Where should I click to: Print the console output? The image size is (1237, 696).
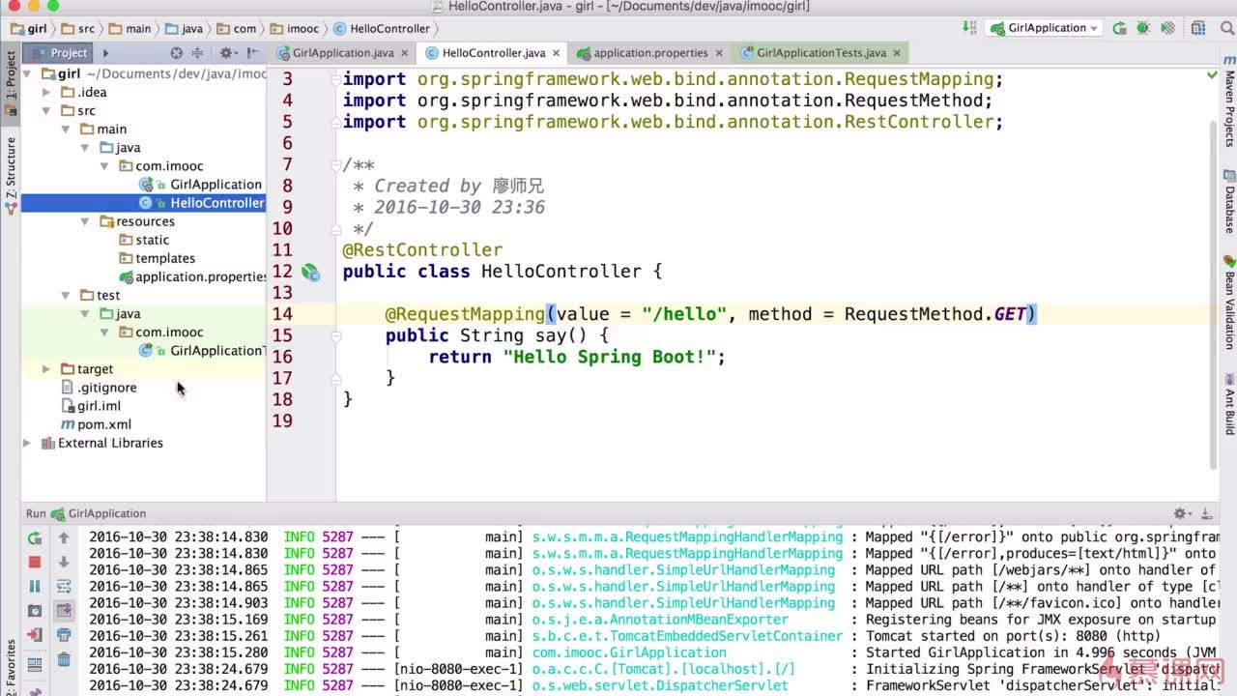pyautogui.click(x=64, y=635)
